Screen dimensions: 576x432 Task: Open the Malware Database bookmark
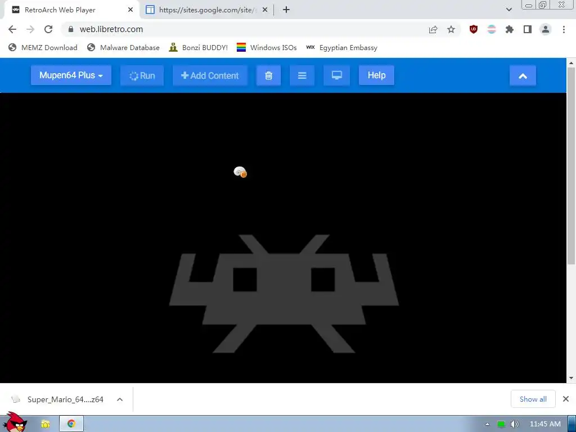coord(123,47)
